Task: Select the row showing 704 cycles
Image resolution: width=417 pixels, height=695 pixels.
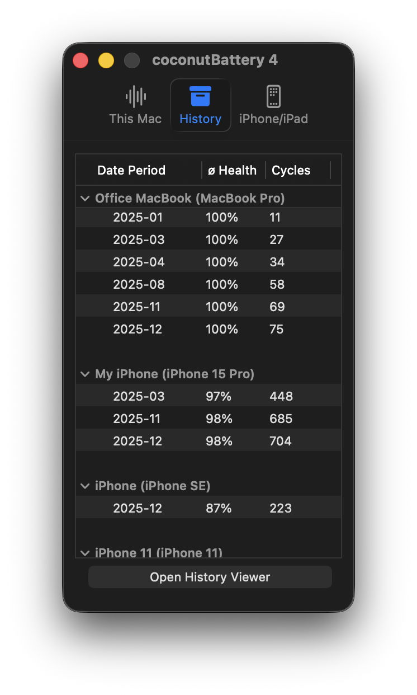Action: (208, 441)
